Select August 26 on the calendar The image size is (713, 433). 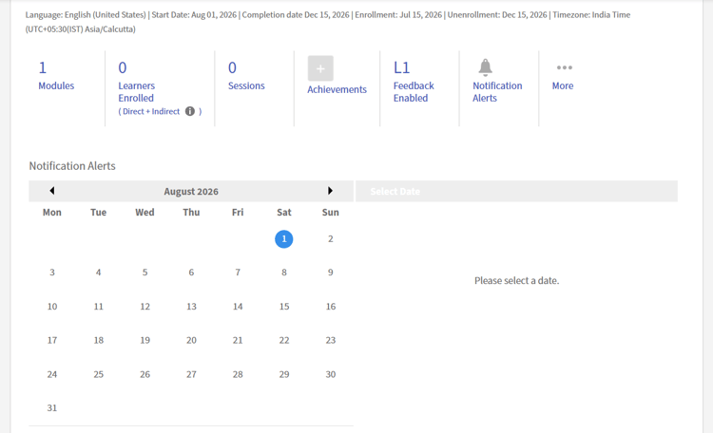point(145,374)
